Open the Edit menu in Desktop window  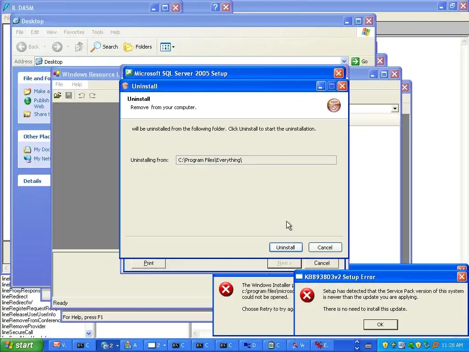click(35, 32)
